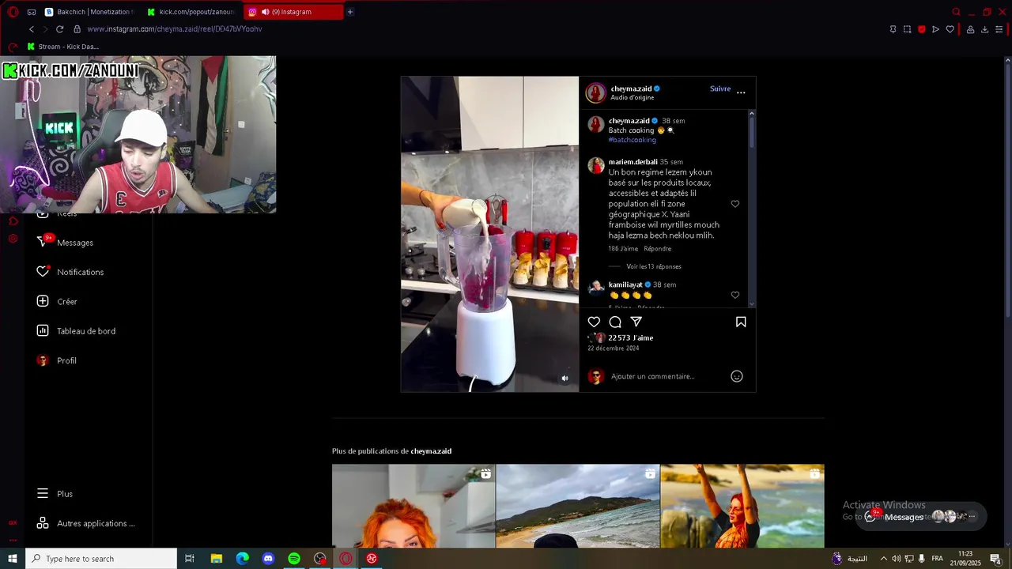The width and height of the screenshot is (1012, 569).
Task: Open orange-haired woman reel thumbnail
Action: tap(413, 506)
